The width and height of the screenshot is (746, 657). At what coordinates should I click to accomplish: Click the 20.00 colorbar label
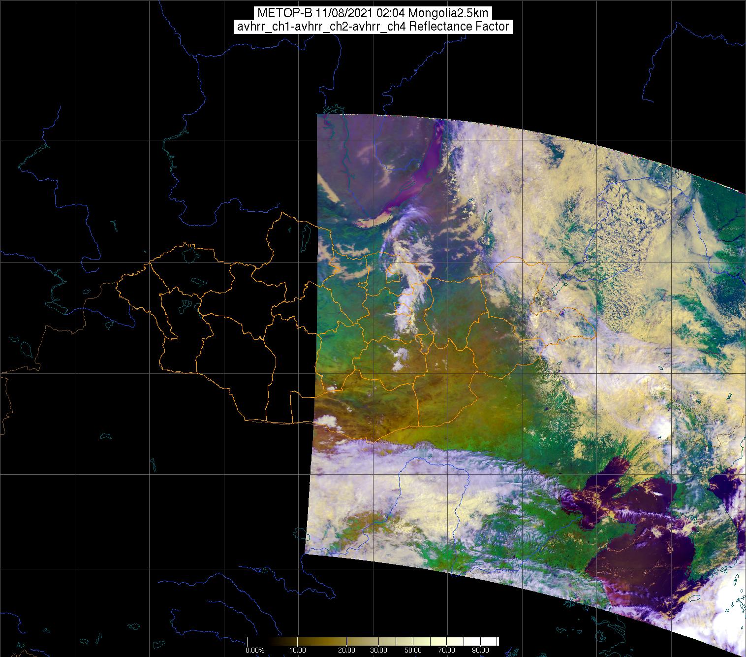click(x=347, y=651)
